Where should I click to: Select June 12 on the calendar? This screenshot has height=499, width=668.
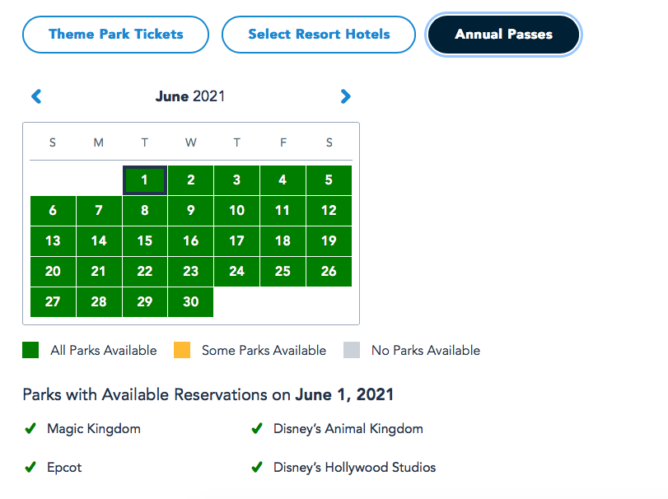(329, 211)
